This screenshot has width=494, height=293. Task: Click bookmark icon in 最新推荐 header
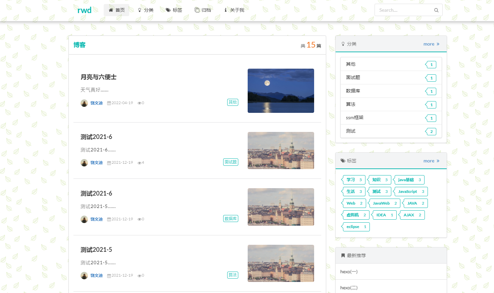tap(343, 255)
